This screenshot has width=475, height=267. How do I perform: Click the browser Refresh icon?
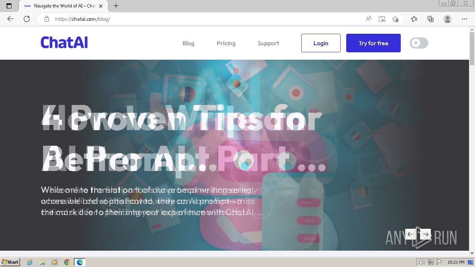click(27, 19)
